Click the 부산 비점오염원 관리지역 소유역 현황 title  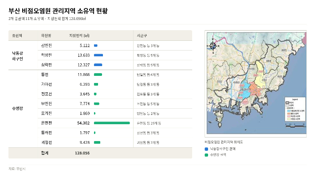[x=58, y=11]
